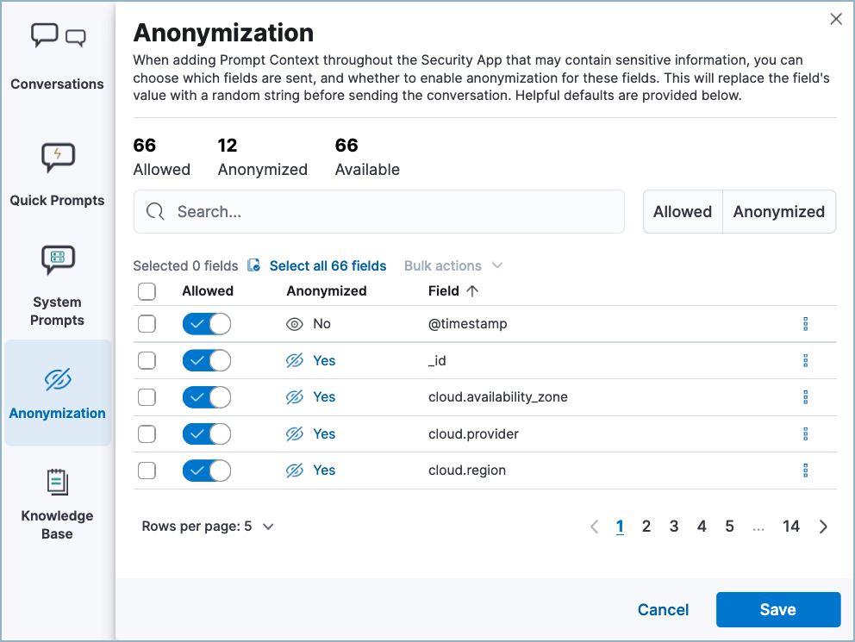This screenshot has width=855, height=642.
Task: Click the search magnifier icon
Action: [x=155, y=211]
